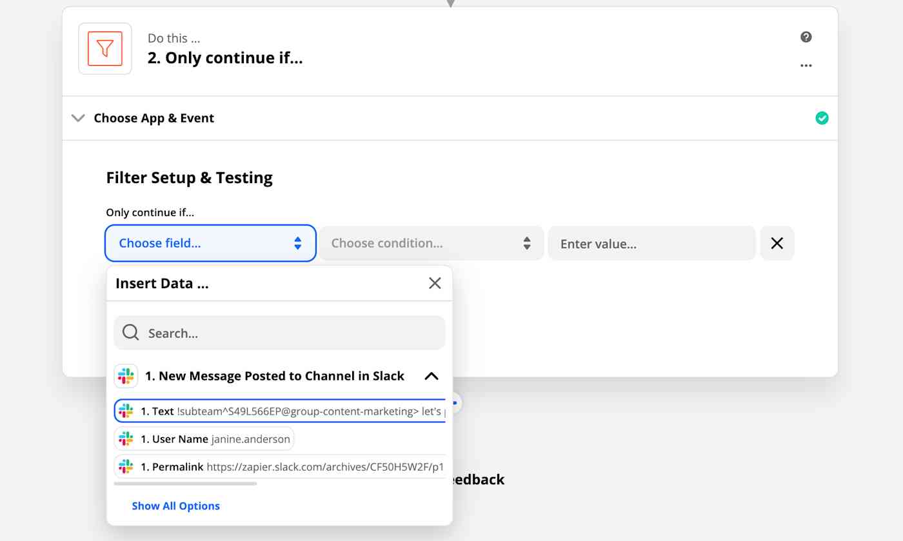The height and width of the screenshot is (541, 903).
Task: Click the green checkmark status icon
Action: pyautogui.click(x=822, y=118)
